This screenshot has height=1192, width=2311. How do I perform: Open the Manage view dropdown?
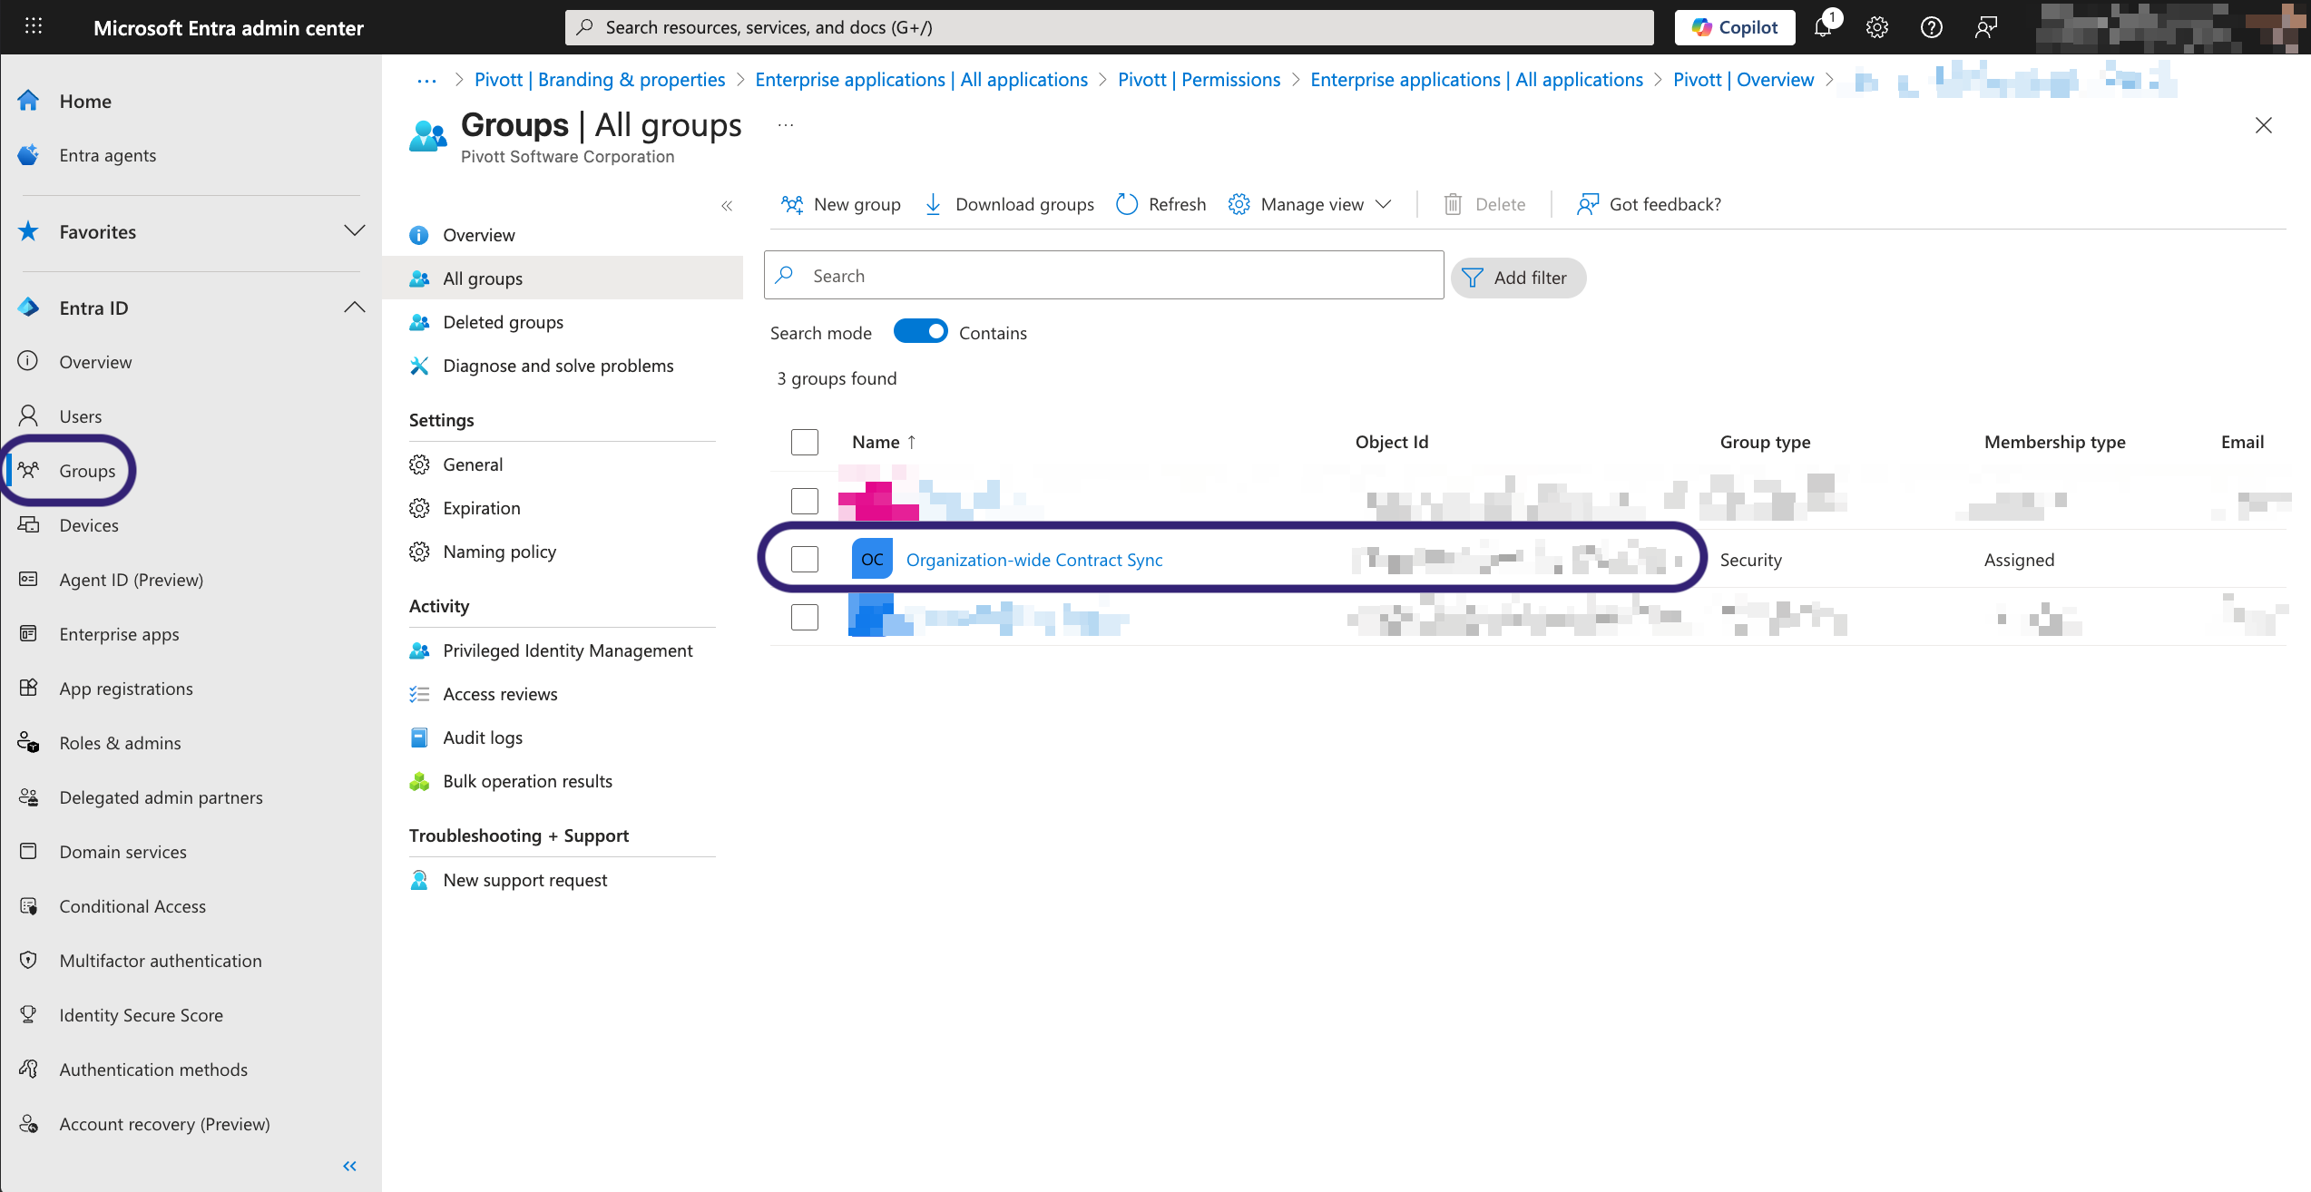(x=1311, y=204)
